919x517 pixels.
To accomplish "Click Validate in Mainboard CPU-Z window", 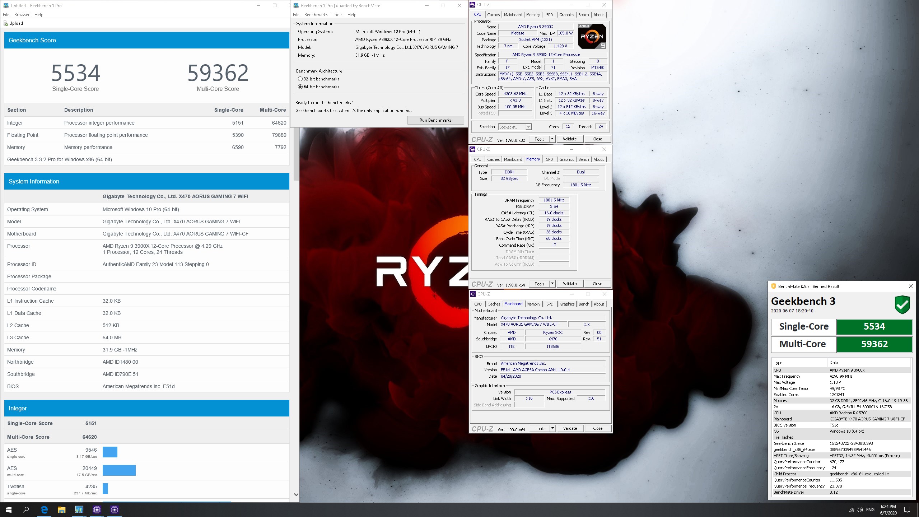I will (570, 428).
